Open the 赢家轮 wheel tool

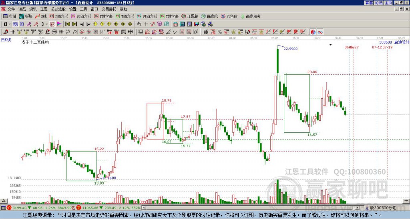pyautogui.click(x=209, y=16)
